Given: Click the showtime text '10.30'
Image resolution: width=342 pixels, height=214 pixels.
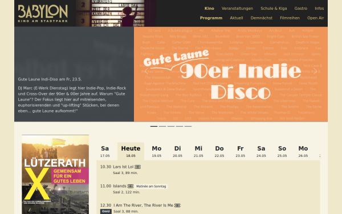Looking at the screenshot, I should click(105, 167).
